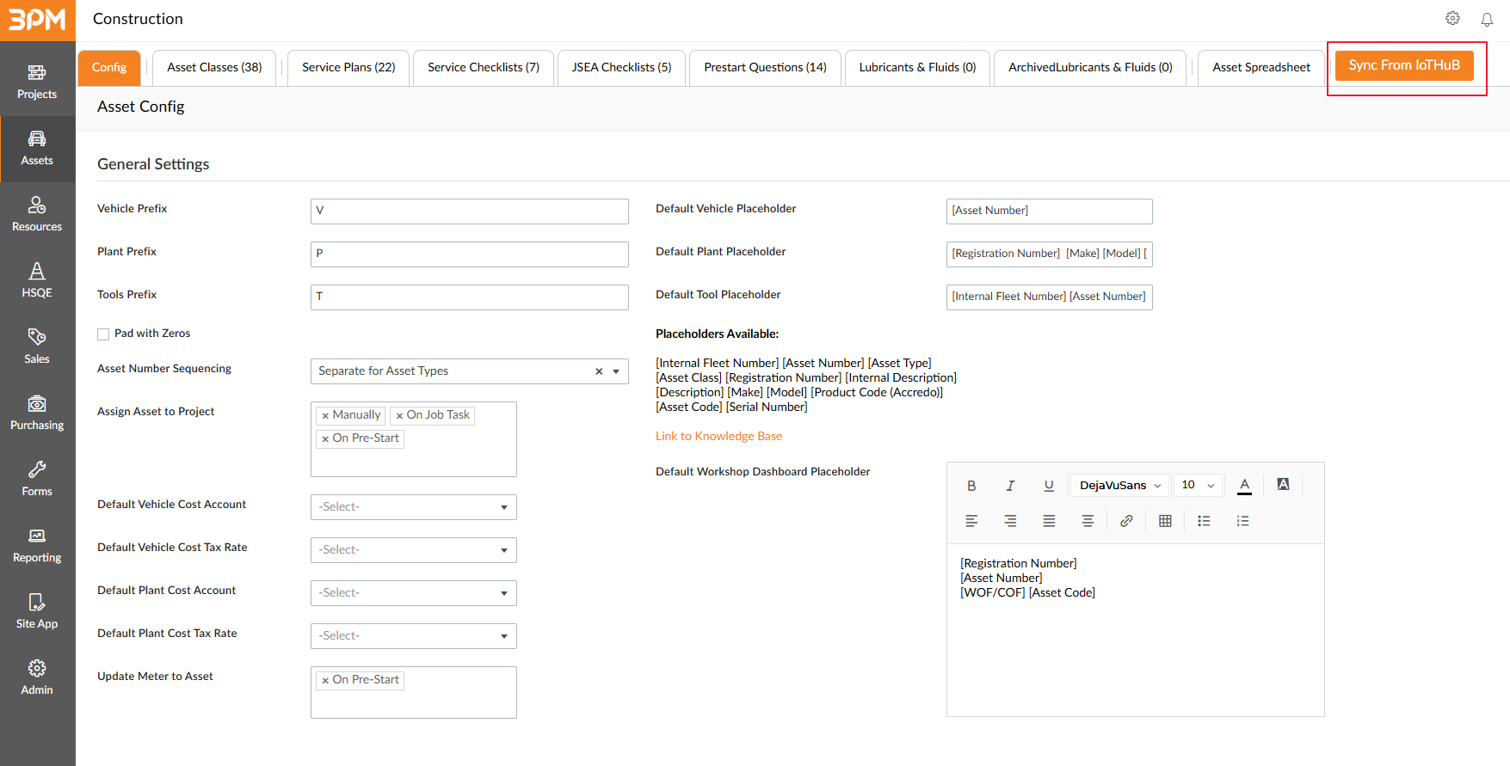Toggle bold in the workshop placeholder editor
The image size is (1510, 766).
coord(971,486)
